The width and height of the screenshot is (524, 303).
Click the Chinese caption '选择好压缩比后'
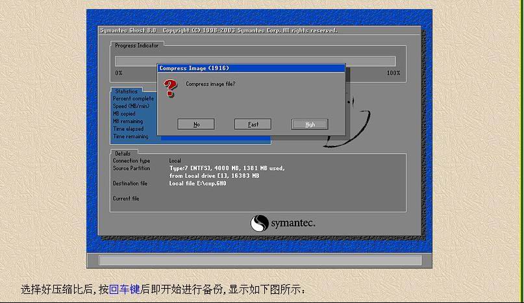[x=56, y=289]
